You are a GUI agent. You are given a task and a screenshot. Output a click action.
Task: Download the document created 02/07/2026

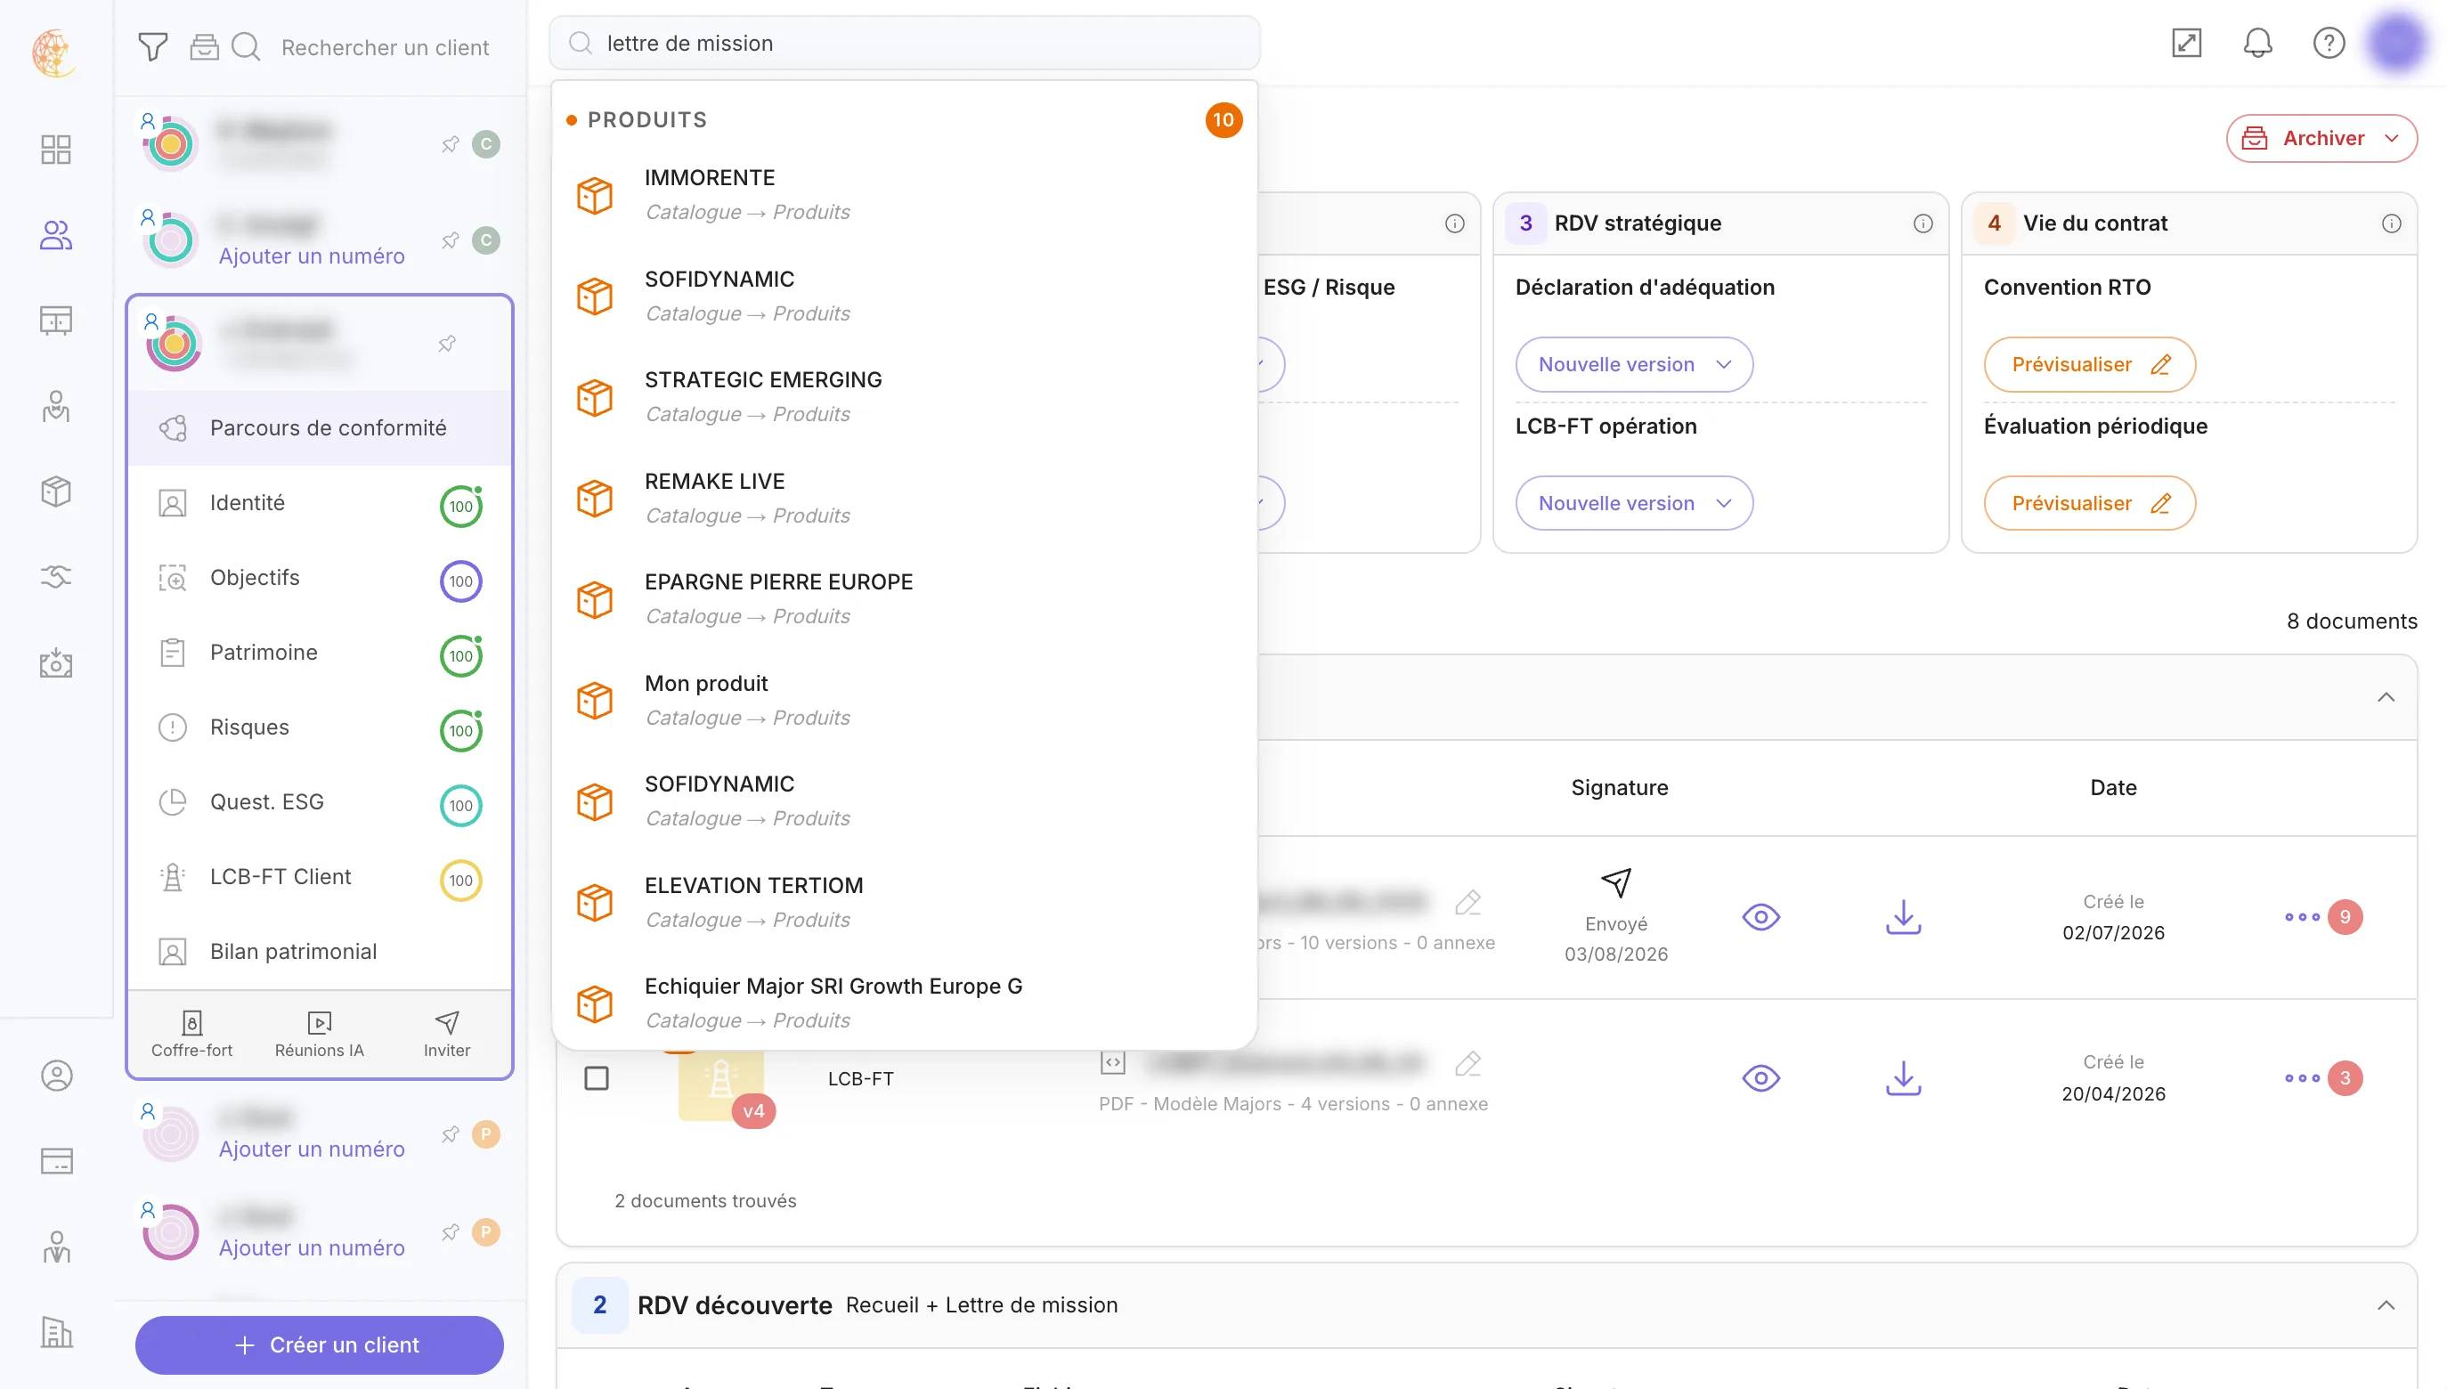tap(1903, 917)
